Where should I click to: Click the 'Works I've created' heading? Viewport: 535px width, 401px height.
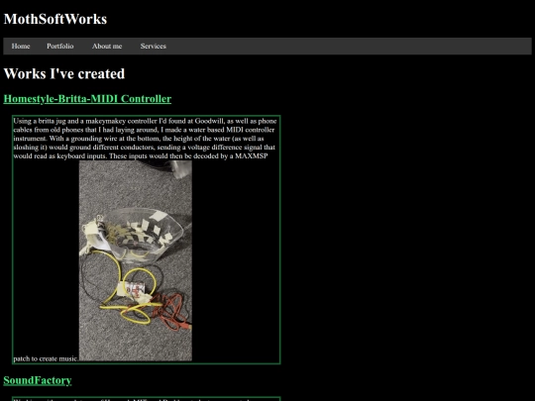tap(64, 73)
